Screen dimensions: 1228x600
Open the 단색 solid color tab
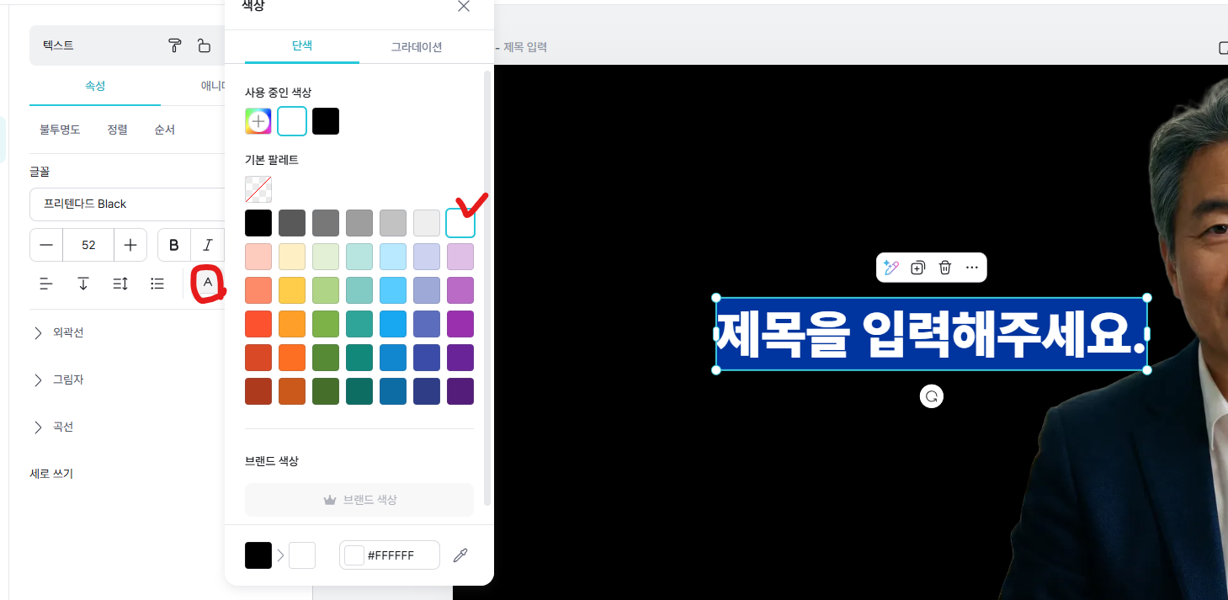click(303, 47)
